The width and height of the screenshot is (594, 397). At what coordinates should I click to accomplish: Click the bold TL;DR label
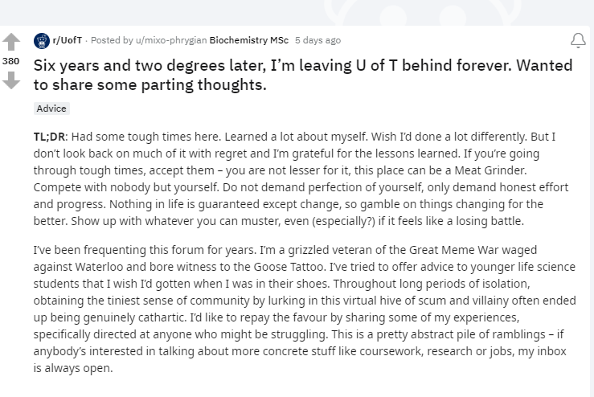pyautogui.click(x=49, y=137)
